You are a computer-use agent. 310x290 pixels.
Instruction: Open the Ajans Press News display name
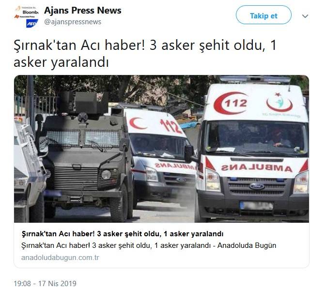(83, 11)
